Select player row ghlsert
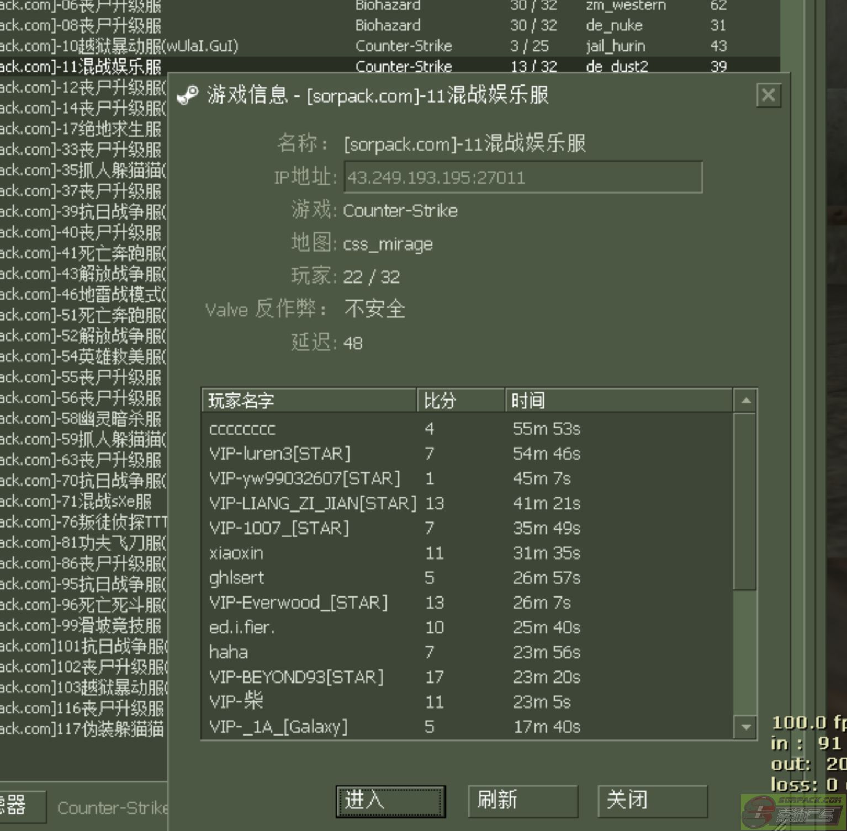847x831 pixels. click(468, 578)
